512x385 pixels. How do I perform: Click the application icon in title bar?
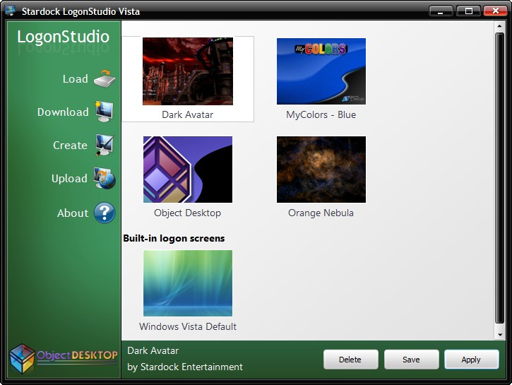point(10,10)
